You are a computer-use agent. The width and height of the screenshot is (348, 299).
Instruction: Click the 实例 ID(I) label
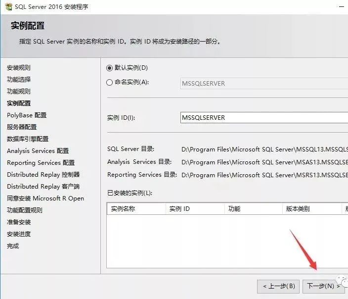(121, 118)
